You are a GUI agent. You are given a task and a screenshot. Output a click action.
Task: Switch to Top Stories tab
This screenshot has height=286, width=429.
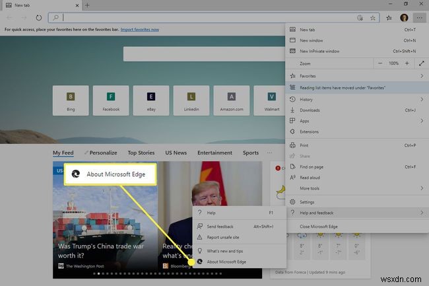[141, 153]
